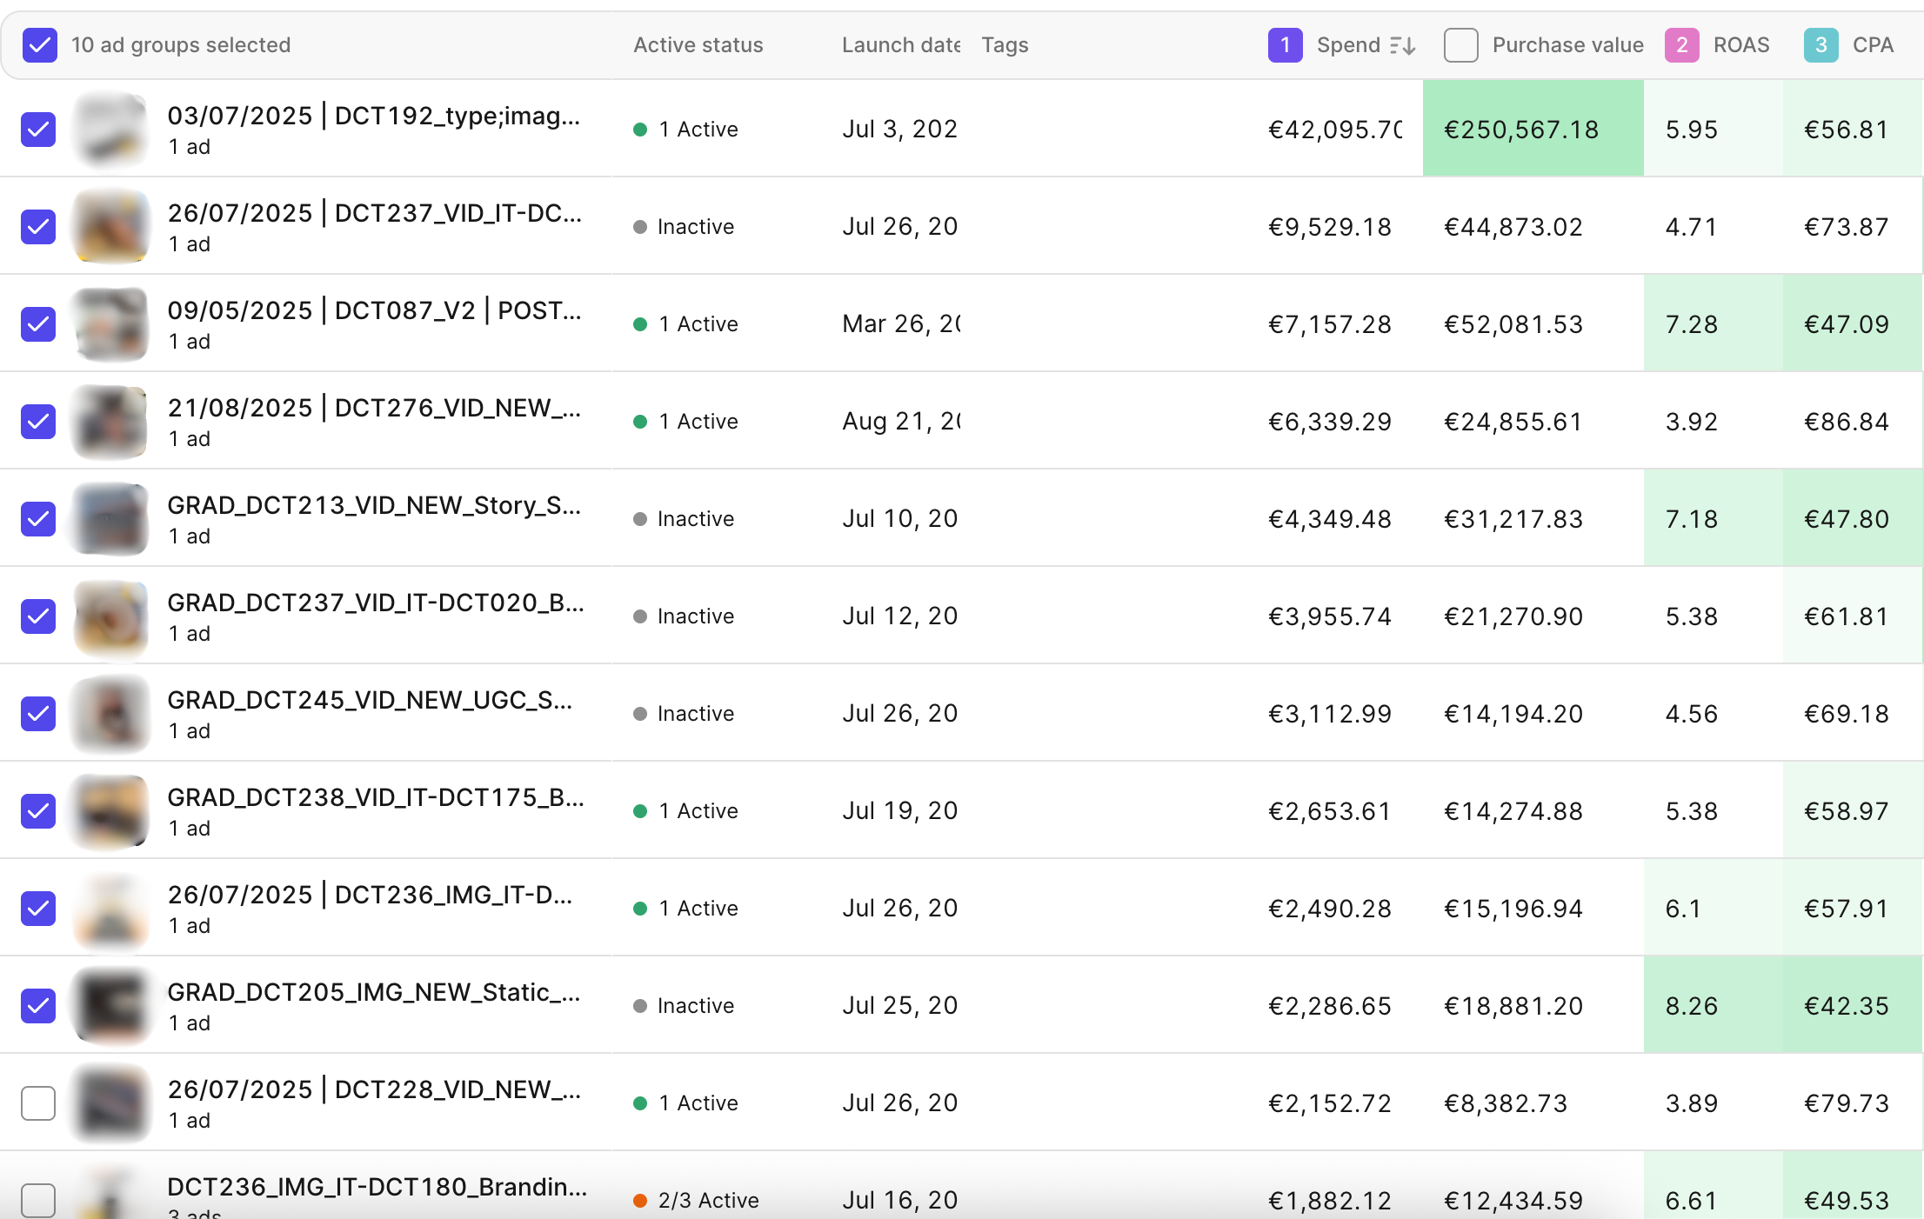This screenshot has height=1219, width=1924.
Task: Uncheck the 03/07/2025 DCT192 row checkbox
Action: 38,130
